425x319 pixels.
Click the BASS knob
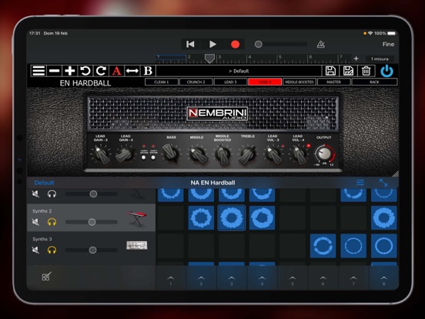click(x=171, y=153)
